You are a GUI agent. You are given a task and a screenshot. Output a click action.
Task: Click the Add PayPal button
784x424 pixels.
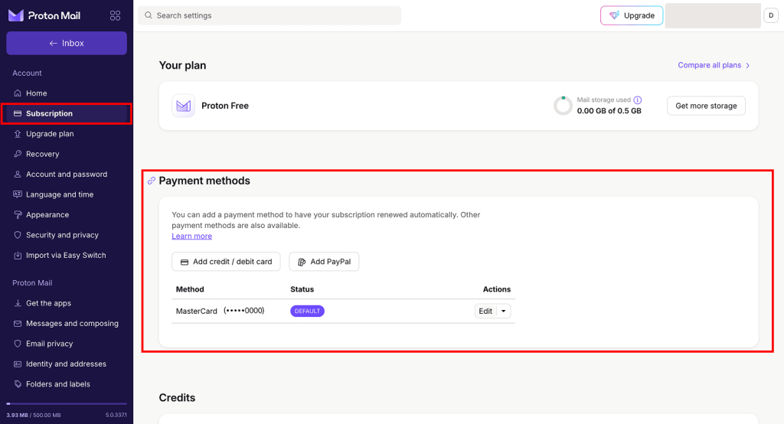coord(324,262)
